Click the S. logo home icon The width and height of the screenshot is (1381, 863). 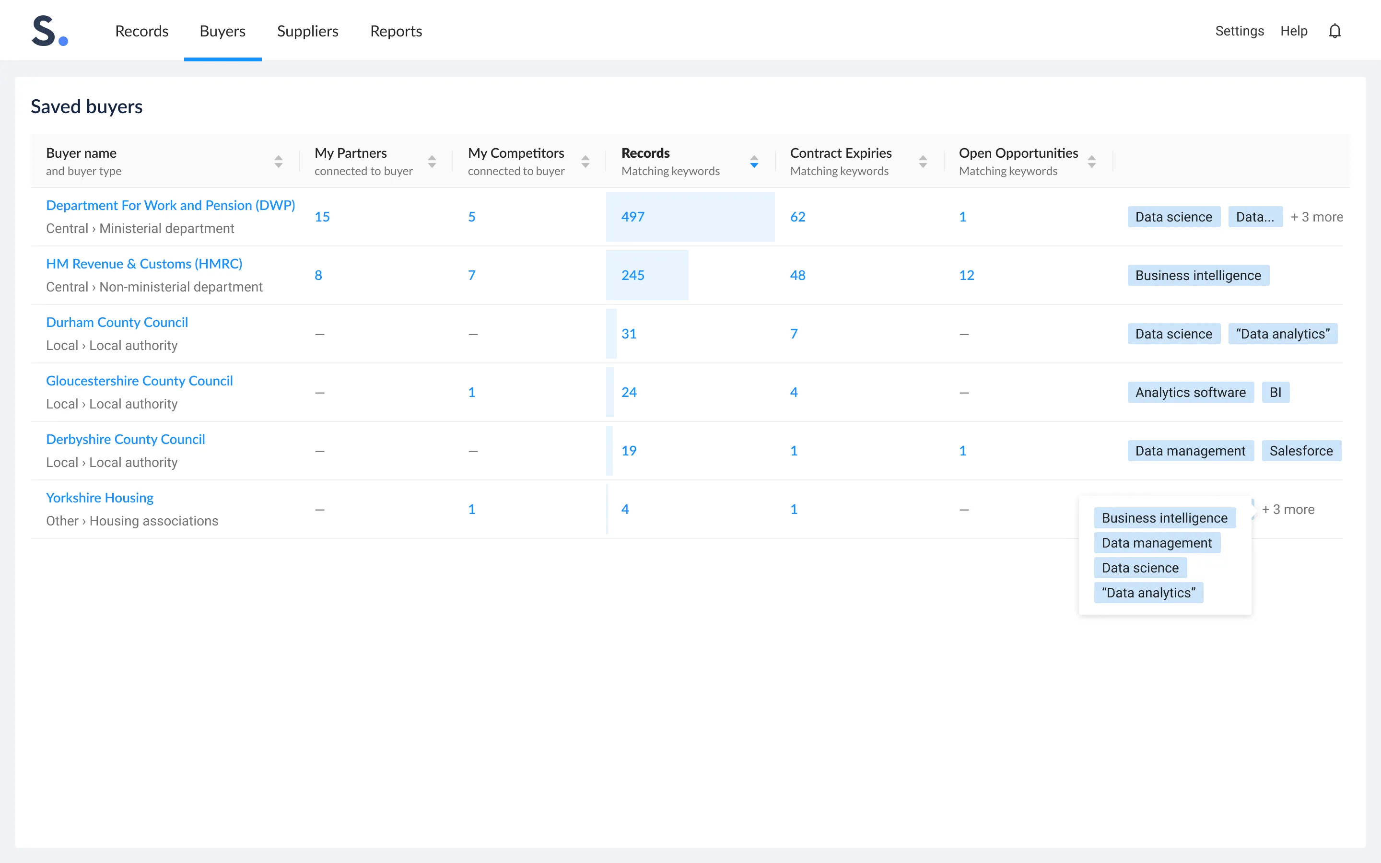click(x=50, y=31)
